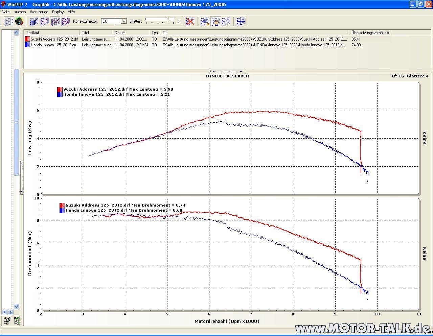Click the tree refresh green arrow icon
This screenshot has height=336, width=433.
click(17, 320)
